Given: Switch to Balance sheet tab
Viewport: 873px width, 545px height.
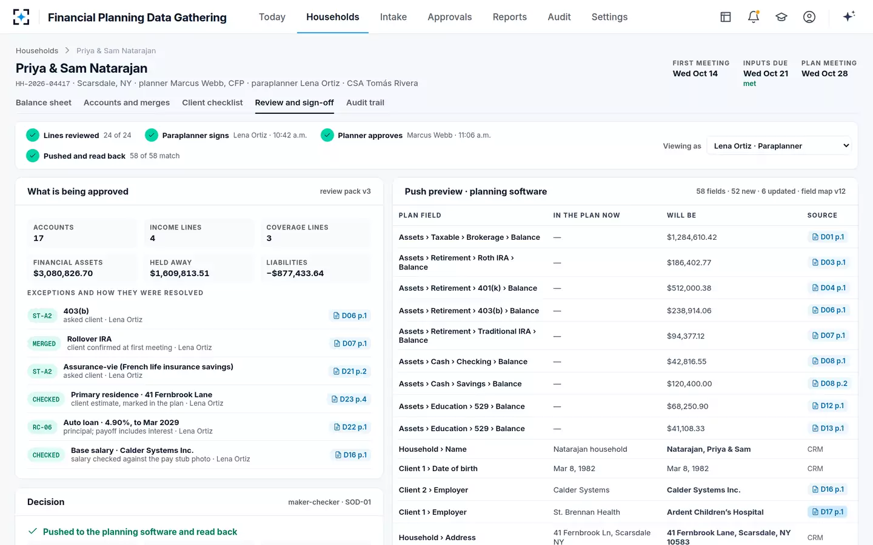Looking at the screenshot, I should 44,102.
